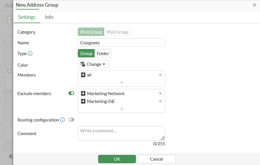Image resolution: width=260 pixels, height=165 pixels.
Task: Select the Group type option
Action: click(x=86, y=53)
